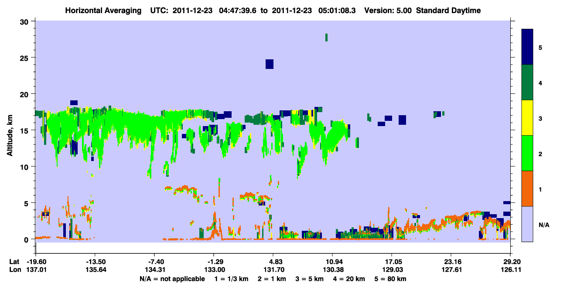The height and width of the screenshot is (291, 567).
Task: Click the small green mark near 28 km altitude
Action: click(x=326, y=38)
